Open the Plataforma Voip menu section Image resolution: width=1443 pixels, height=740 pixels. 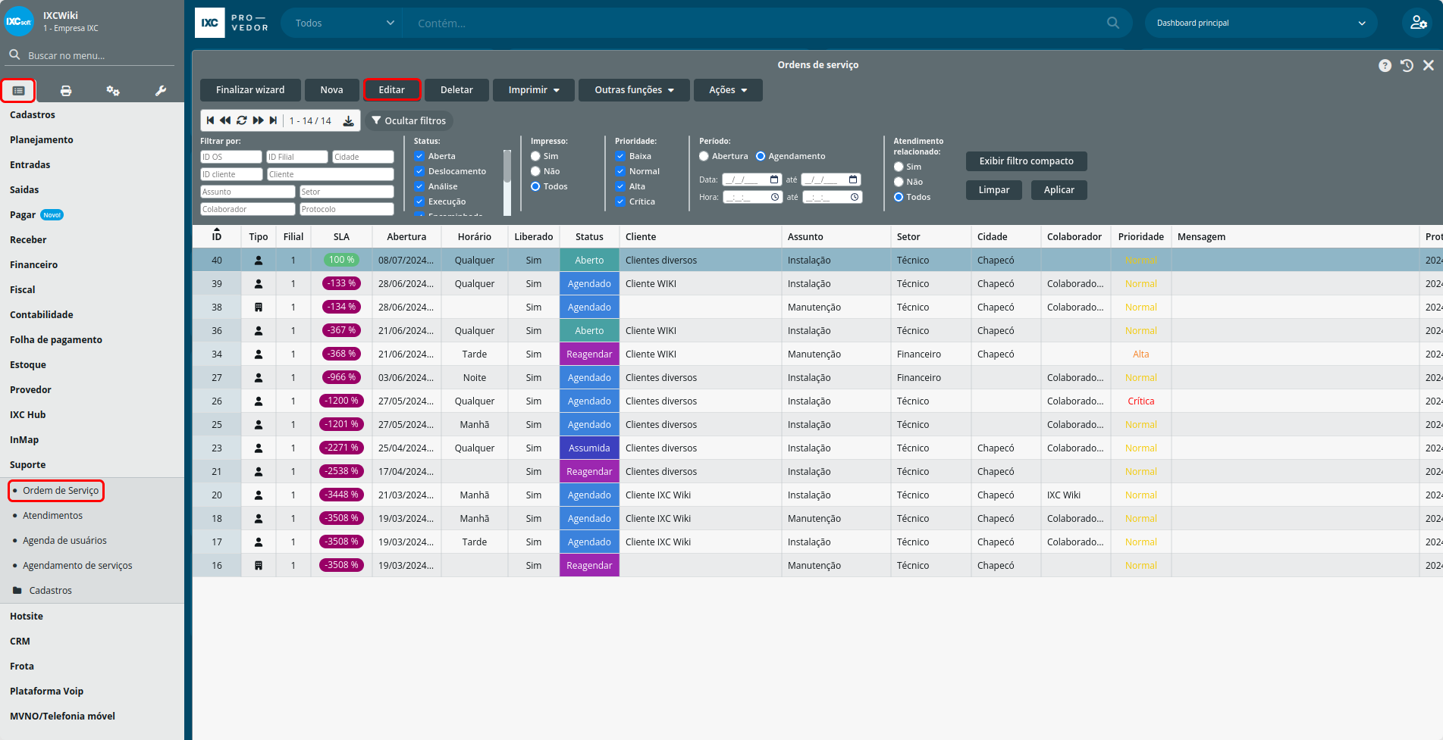46,691
